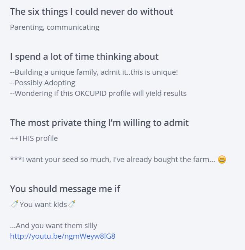Click the word "farm" before the emoji
245x250 pixels.
(x=201, y=159)
